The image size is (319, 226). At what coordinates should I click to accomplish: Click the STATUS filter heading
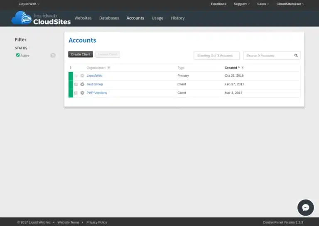[x=21, y=48]
